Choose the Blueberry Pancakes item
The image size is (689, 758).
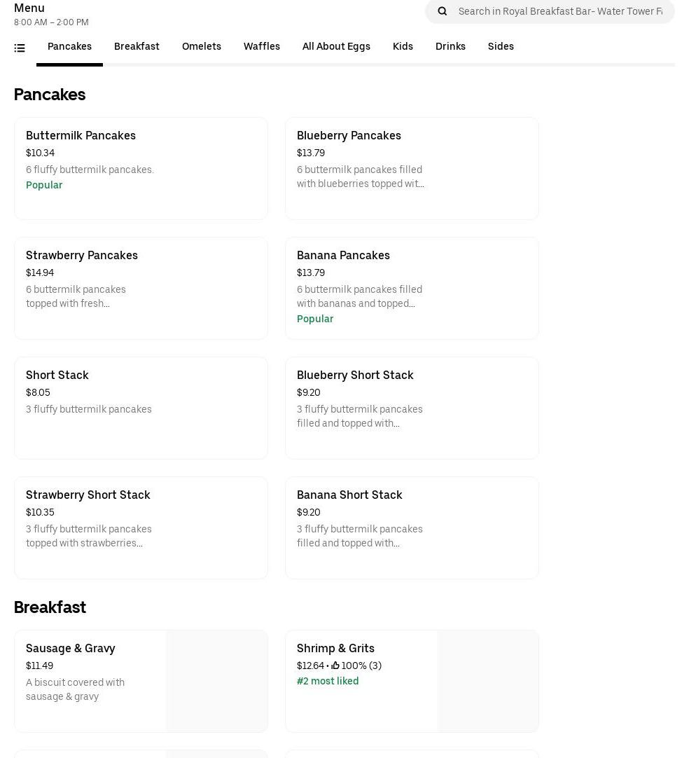pos(412,168)
